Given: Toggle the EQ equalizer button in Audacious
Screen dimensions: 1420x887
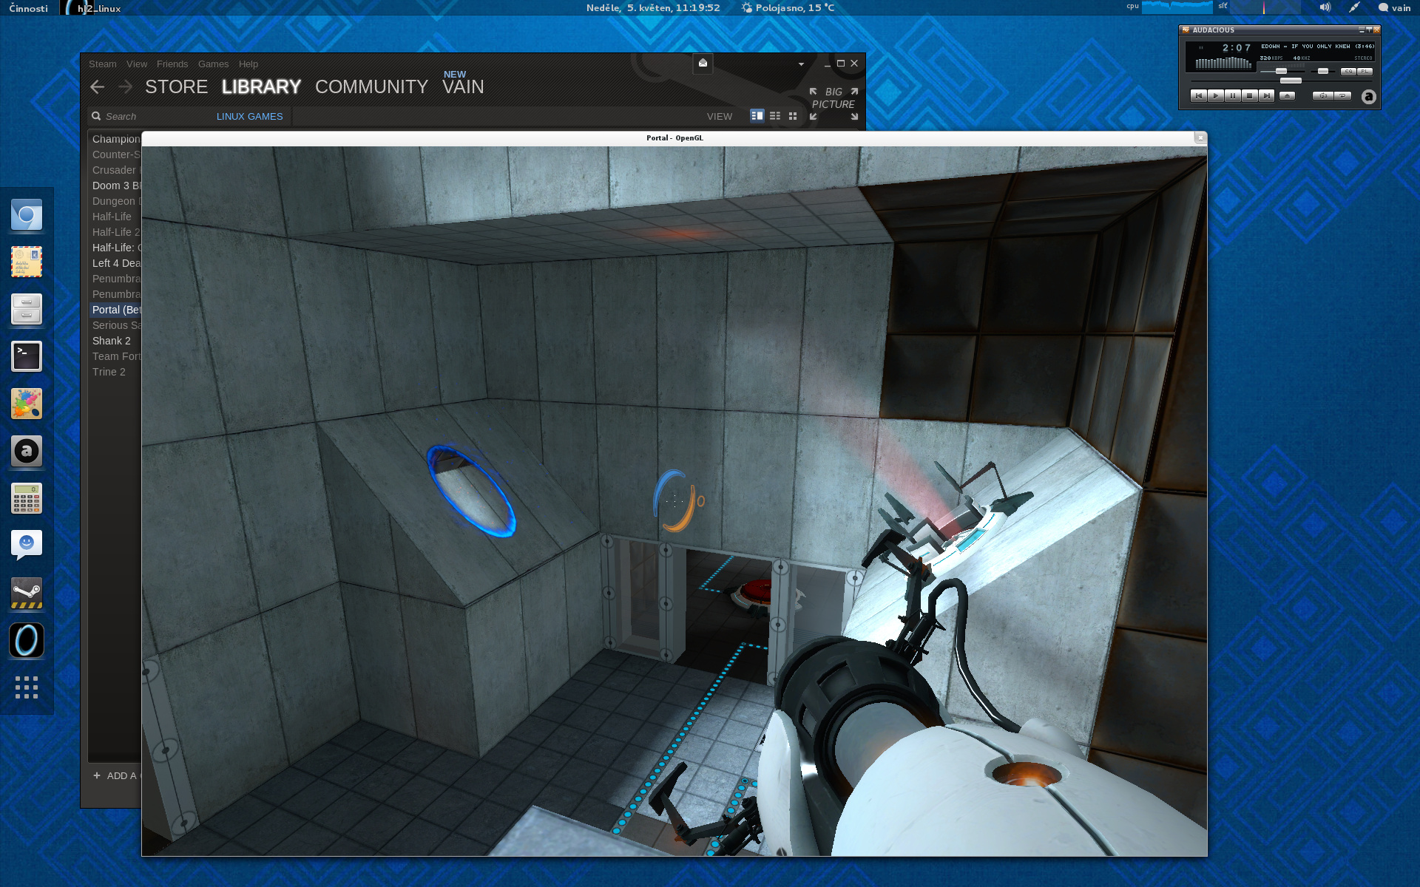Looking at the screenshot, I should [x=1348, y=72].
